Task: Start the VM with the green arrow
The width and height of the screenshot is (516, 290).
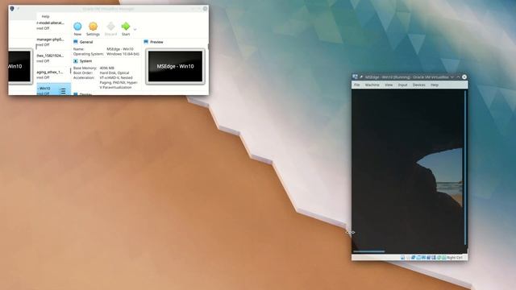Action: point(126,27)
